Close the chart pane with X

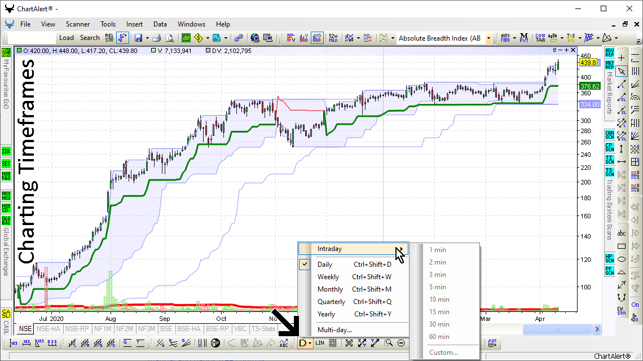(573, 50)
